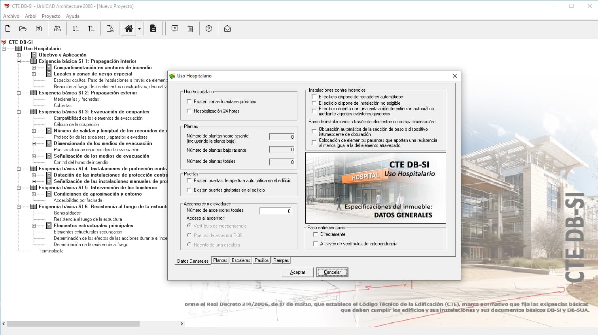Switch to the Plantas tab

coord(220,260)
